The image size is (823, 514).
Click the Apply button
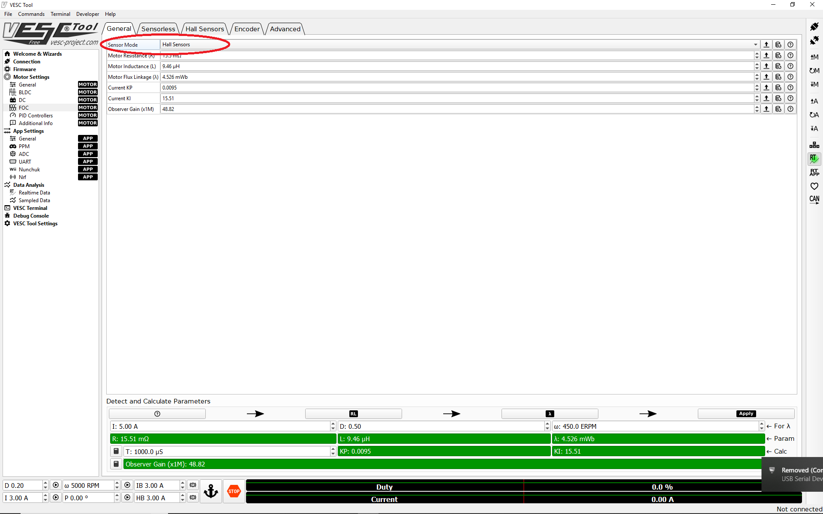746,414
